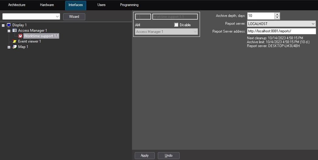The width and height of the screenshot is (318, 160).
Task: Click the Archive depth days input field
Action: coord(261,16)
